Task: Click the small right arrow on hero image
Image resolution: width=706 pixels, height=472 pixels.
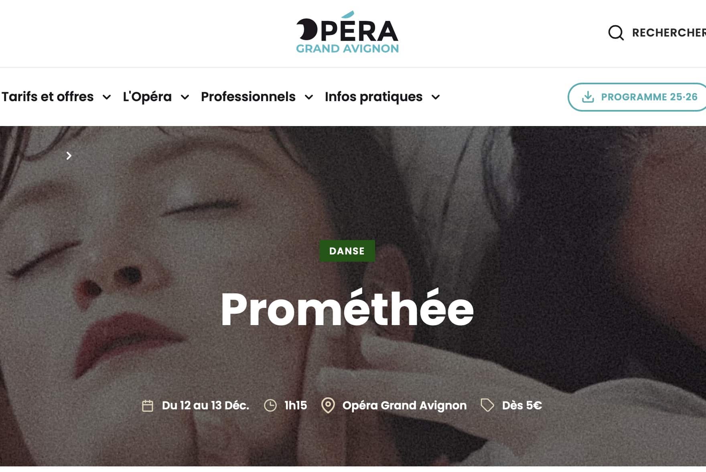Action: coord(69,156)
